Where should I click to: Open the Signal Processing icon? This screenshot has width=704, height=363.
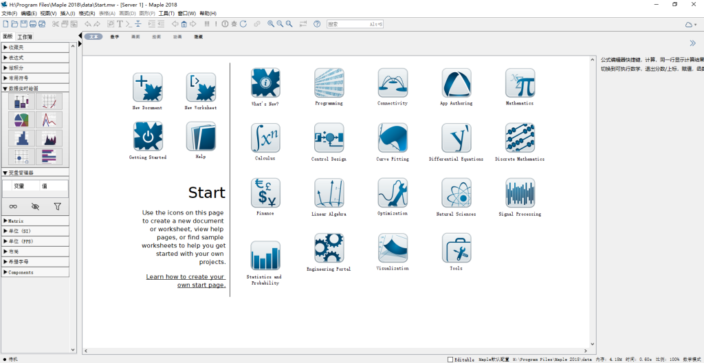click(520, 193)
